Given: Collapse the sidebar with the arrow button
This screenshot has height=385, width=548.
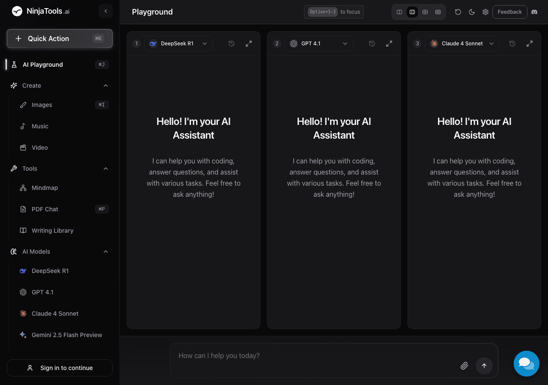Looking at the screenshot, I should [106, 11].
